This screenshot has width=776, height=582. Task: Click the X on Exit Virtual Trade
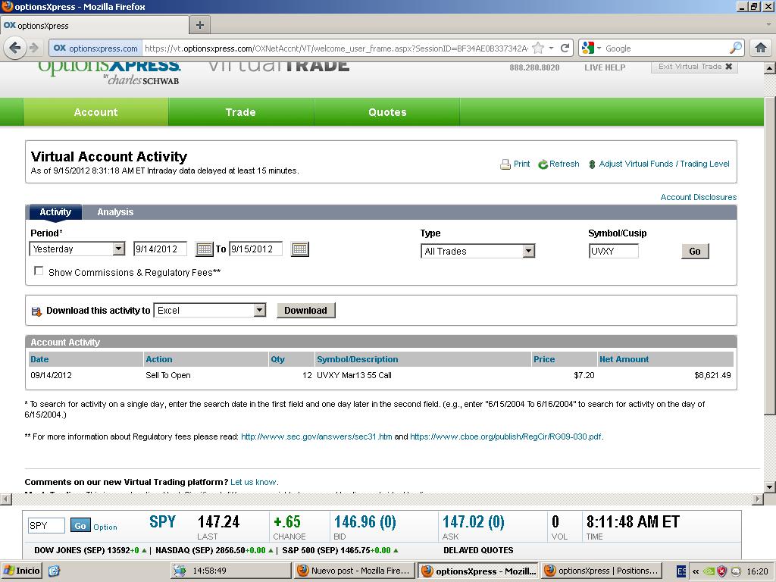point(728,67)
